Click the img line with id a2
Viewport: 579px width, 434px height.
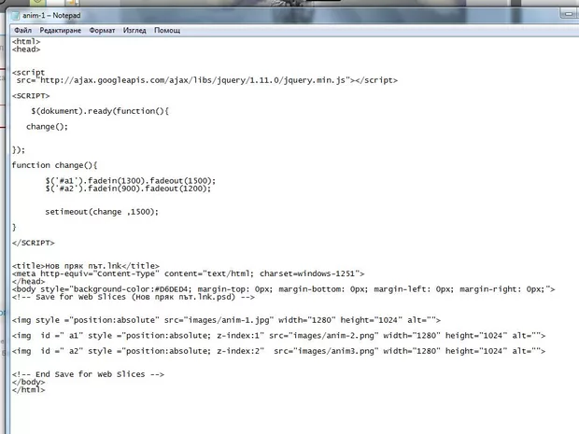point(278,351)
